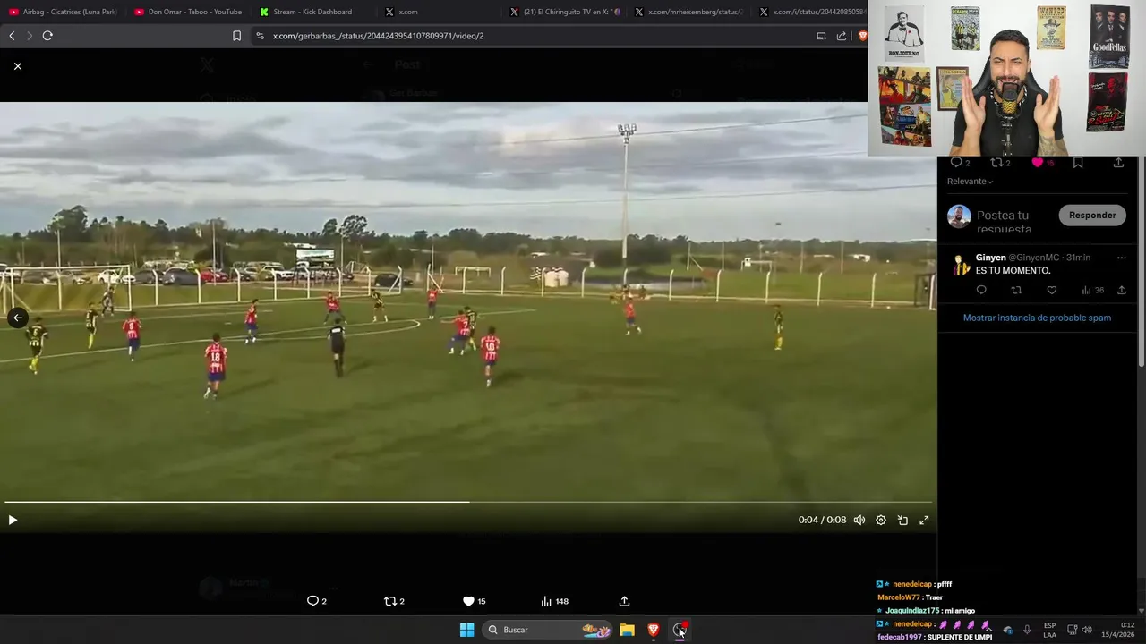Click the browser back arrow

click(x=12, y=36)
